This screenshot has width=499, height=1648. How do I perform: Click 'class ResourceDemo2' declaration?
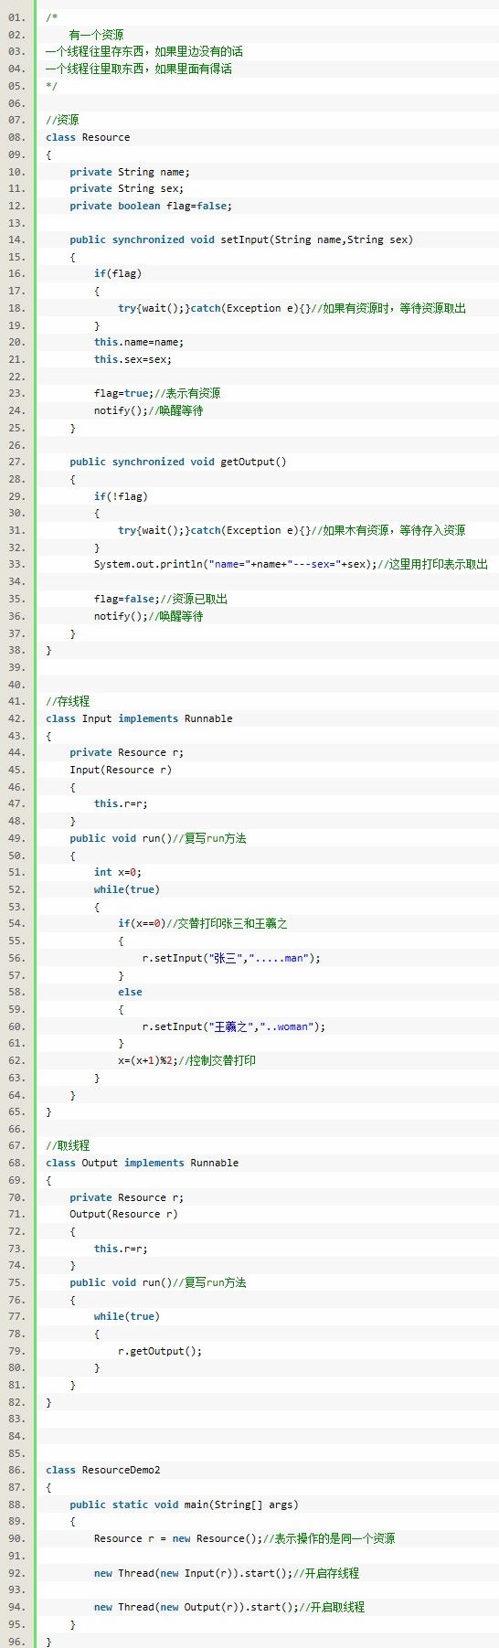[x=103, y=1470]
